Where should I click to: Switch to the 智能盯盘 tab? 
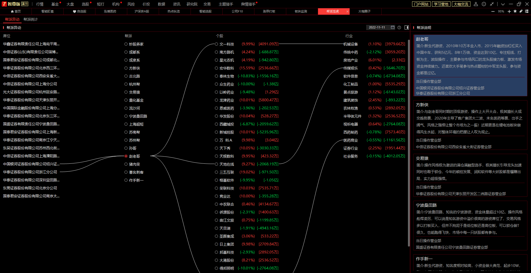tap(48, 11)
